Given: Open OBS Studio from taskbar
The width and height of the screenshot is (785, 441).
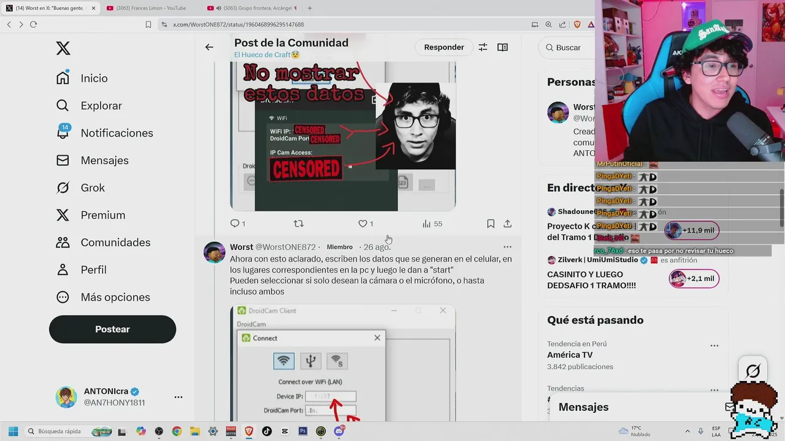Looking at the screenshot, I should (159, 431).
